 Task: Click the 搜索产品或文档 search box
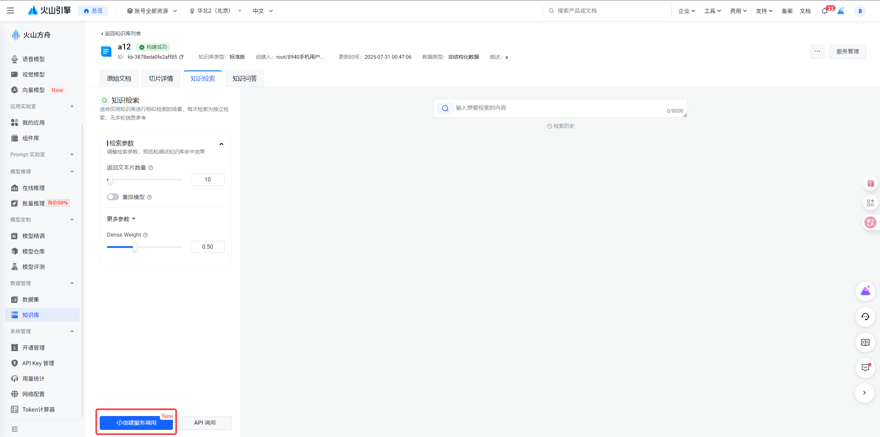click(x=607, y=11)
